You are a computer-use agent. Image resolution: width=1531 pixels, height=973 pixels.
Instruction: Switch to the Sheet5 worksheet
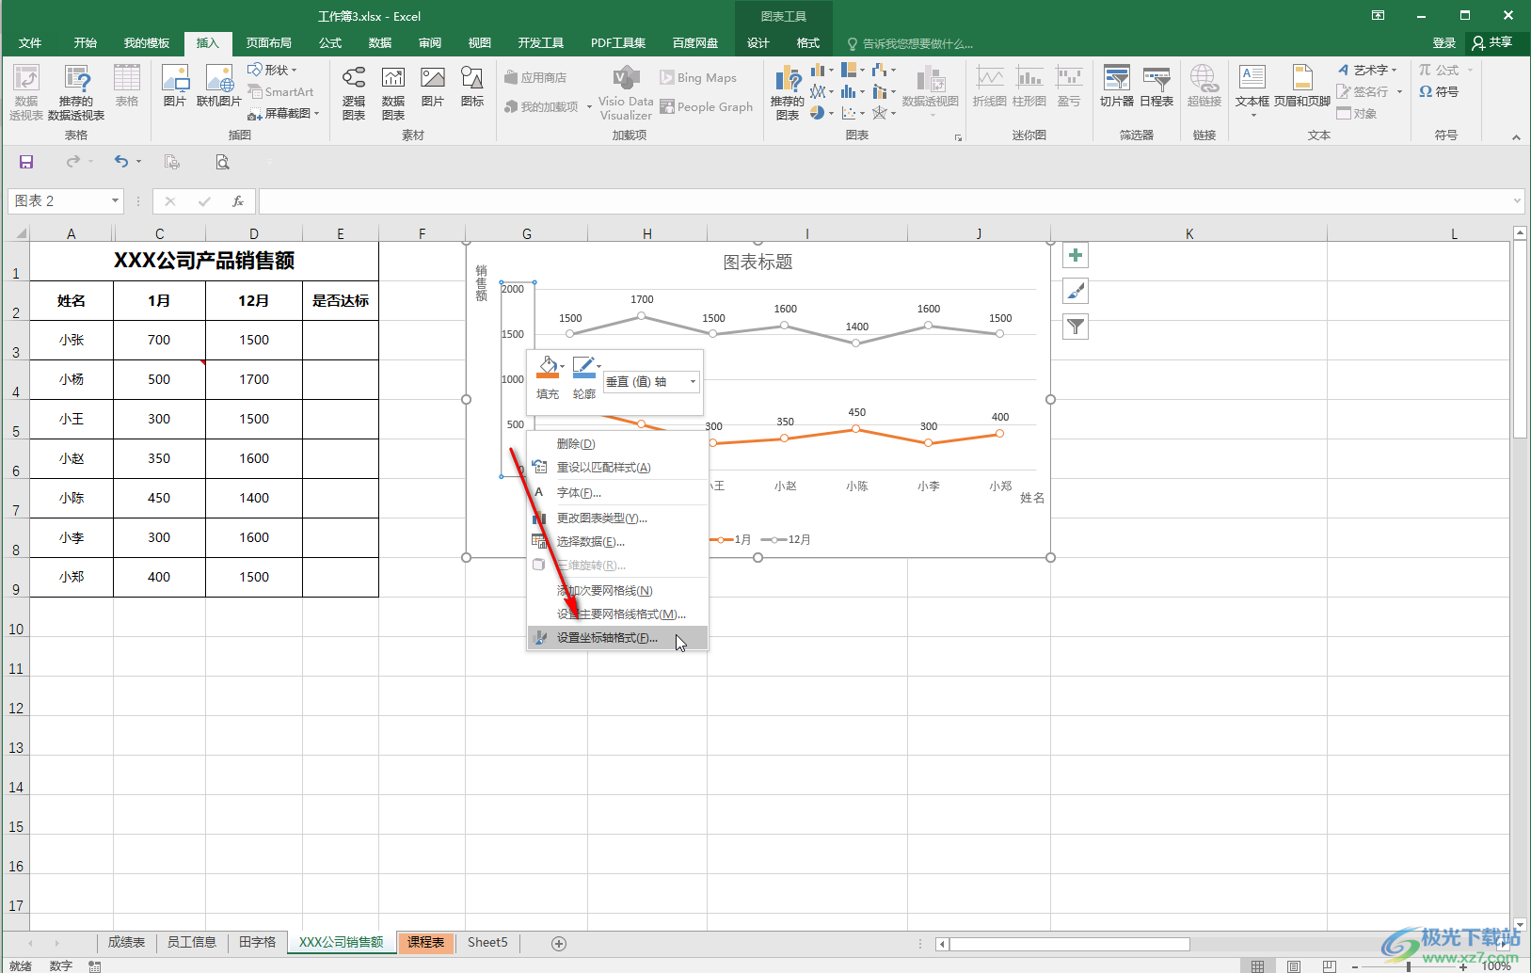coord(487,942)
